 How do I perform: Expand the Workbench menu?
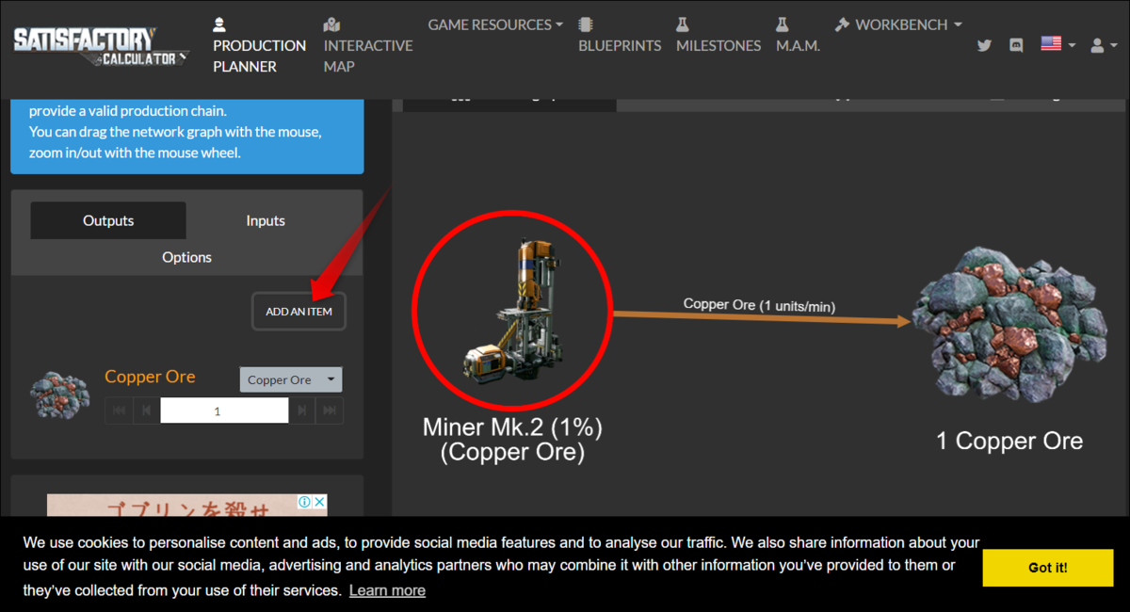click(x=898, y=24)
